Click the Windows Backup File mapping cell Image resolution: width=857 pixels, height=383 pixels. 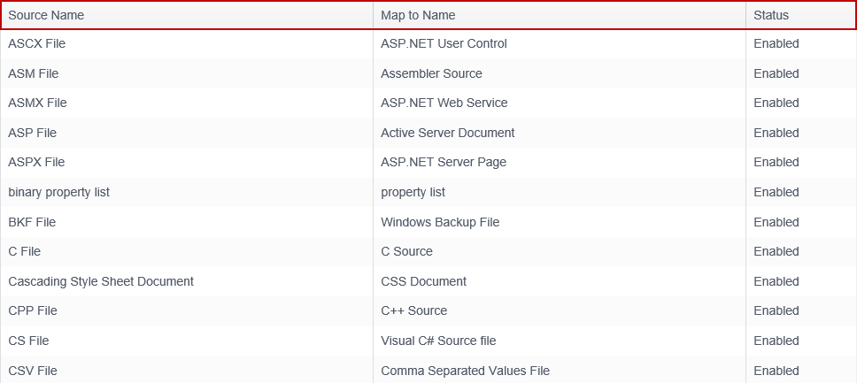pyautogui.click(x=440, y=222)
